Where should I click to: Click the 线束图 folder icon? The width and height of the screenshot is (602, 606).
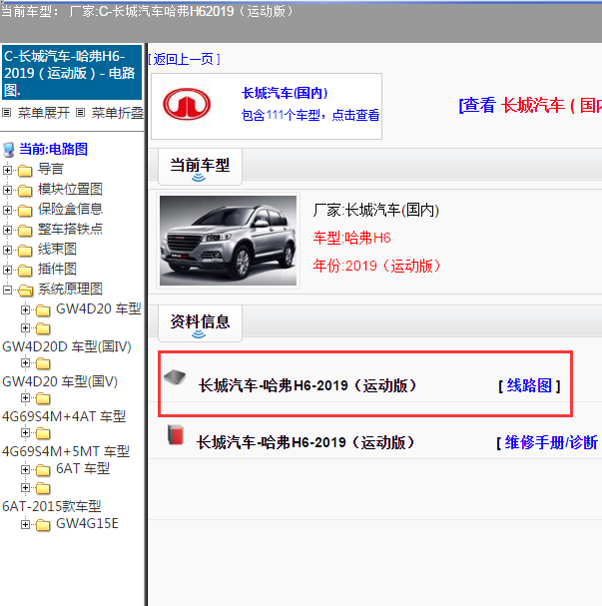pos(25,251)
